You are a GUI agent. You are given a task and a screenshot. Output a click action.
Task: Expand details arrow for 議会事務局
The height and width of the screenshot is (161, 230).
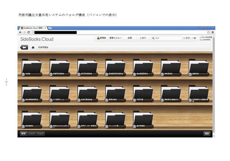tap(134, 126)
